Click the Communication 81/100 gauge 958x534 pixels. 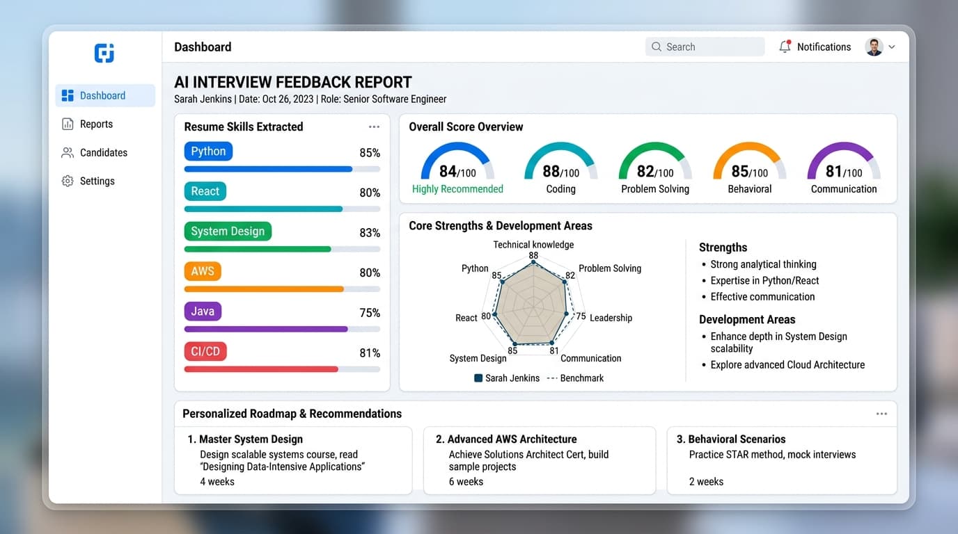[844, 161]
